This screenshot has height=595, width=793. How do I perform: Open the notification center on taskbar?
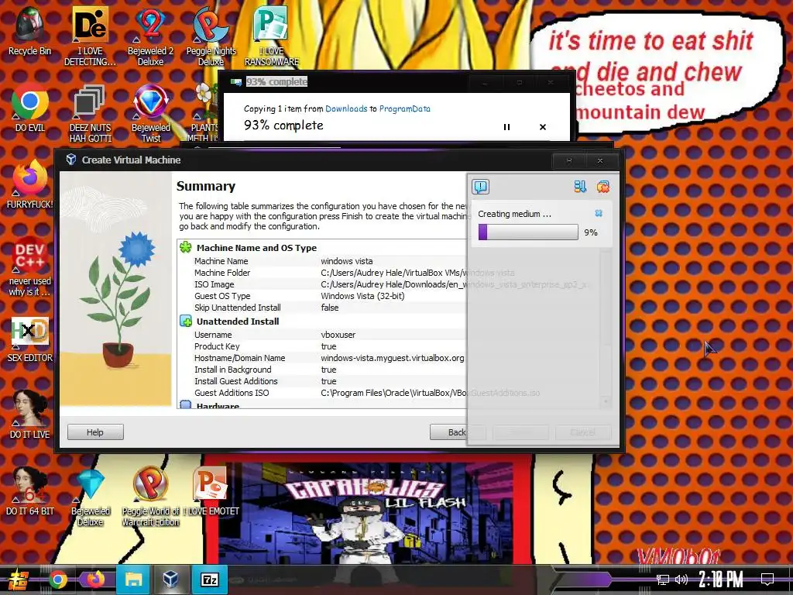(x=767, y=580)
